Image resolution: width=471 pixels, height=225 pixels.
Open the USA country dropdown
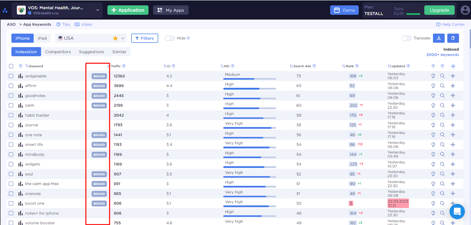coord(123,38)
